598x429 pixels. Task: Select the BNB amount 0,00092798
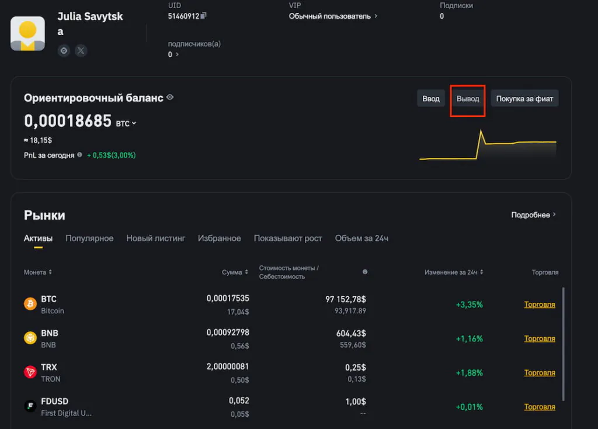[228, 333]
